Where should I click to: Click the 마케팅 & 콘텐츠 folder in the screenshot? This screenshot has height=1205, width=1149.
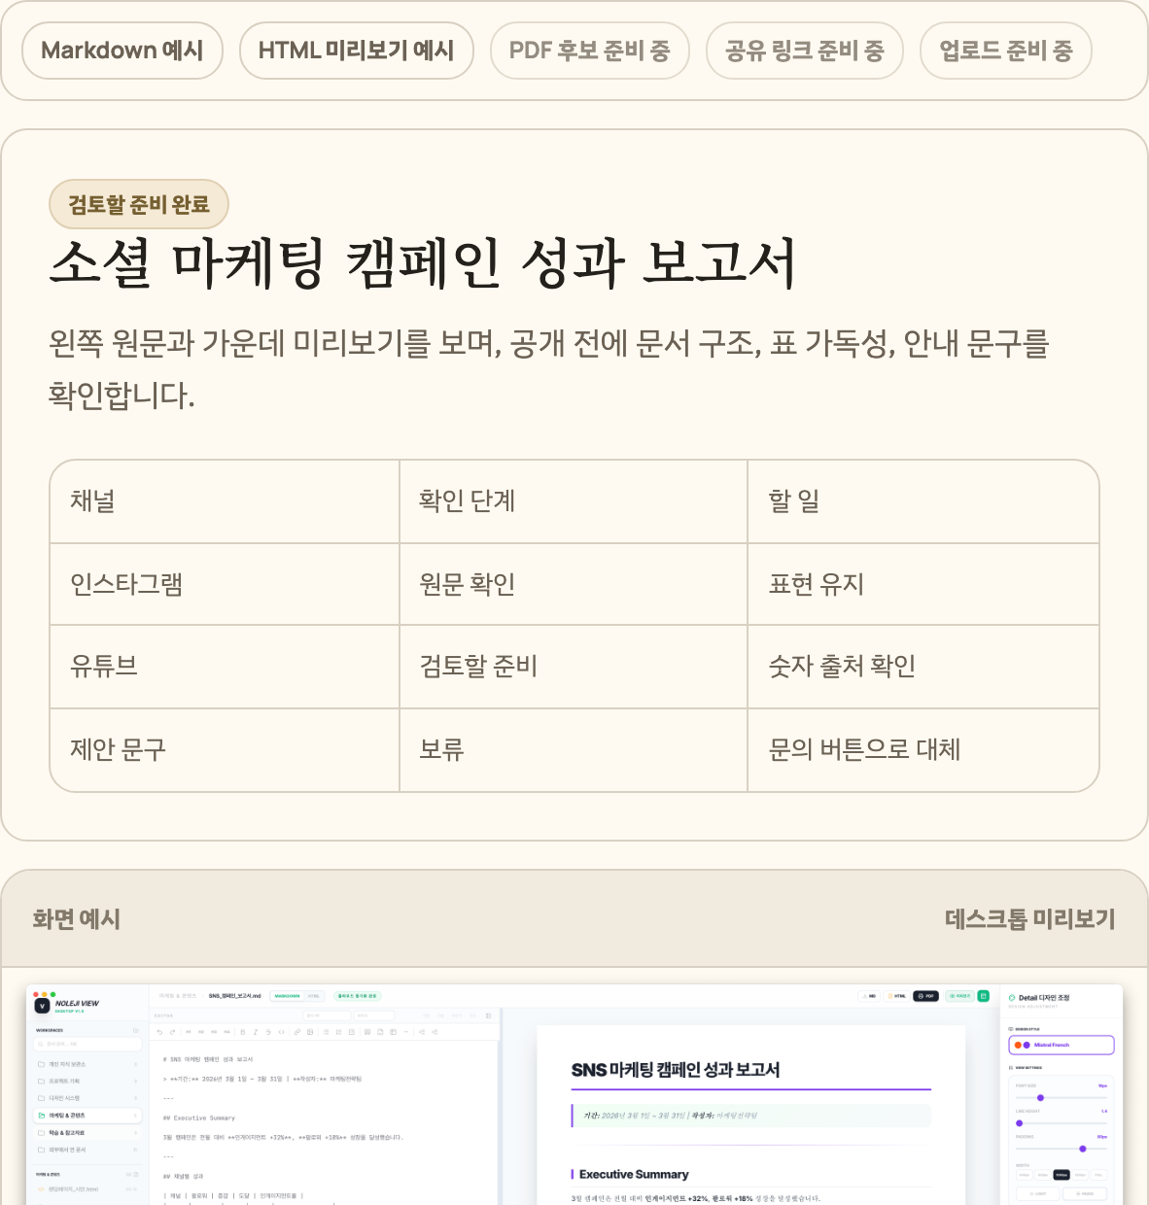pos(87,1116)
